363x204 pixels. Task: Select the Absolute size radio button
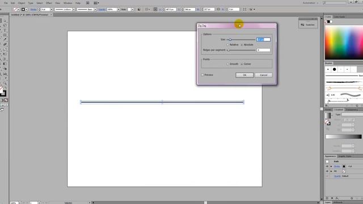tap(242, 45)
